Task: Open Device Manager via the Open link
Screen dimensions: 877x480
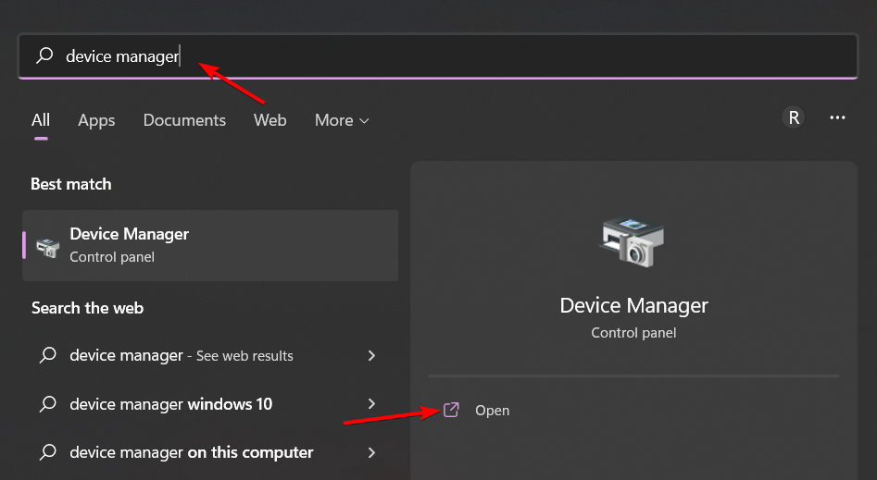Action: click(x=492, y=410)
